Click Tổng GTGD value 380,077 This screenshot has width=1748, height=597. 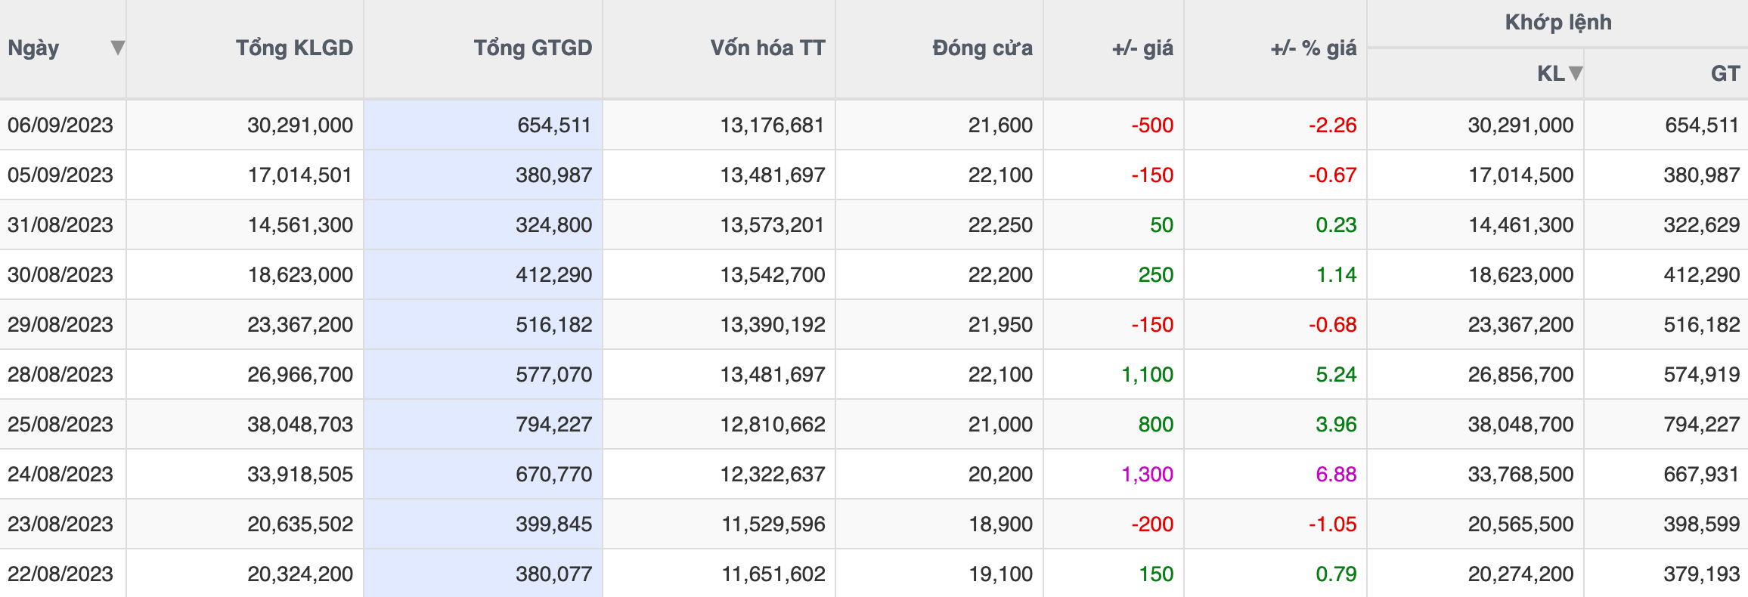[554, 574]
